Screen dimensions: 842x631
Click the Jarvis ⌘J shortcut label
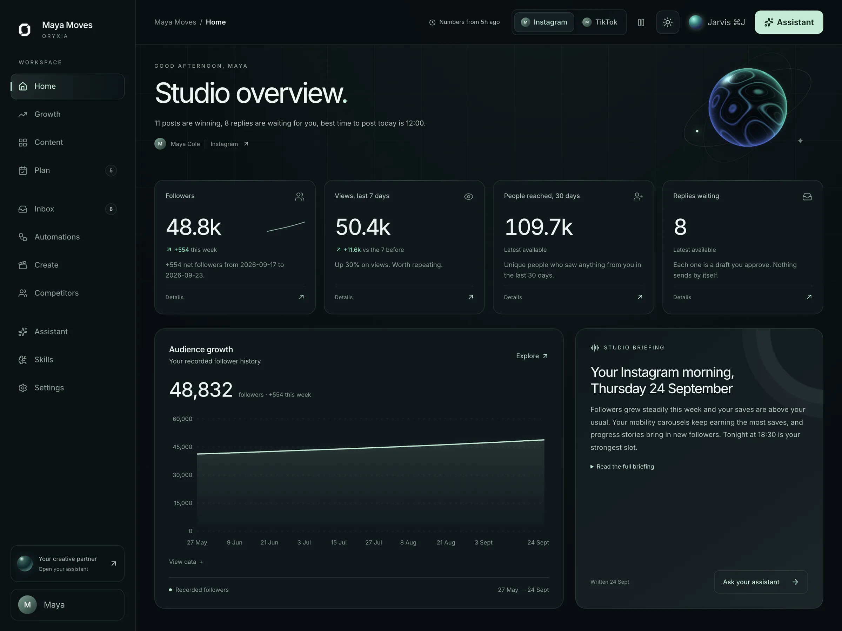coord(726,22)
